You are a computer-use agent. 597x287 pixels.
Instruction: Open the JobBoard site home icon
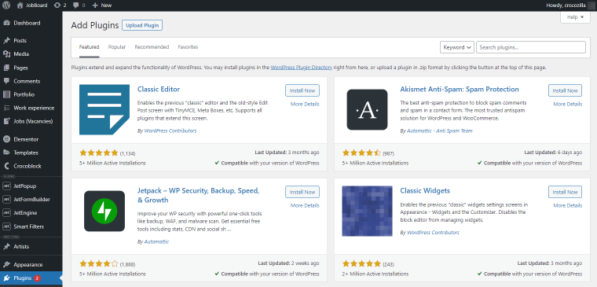tap(20, 6)
